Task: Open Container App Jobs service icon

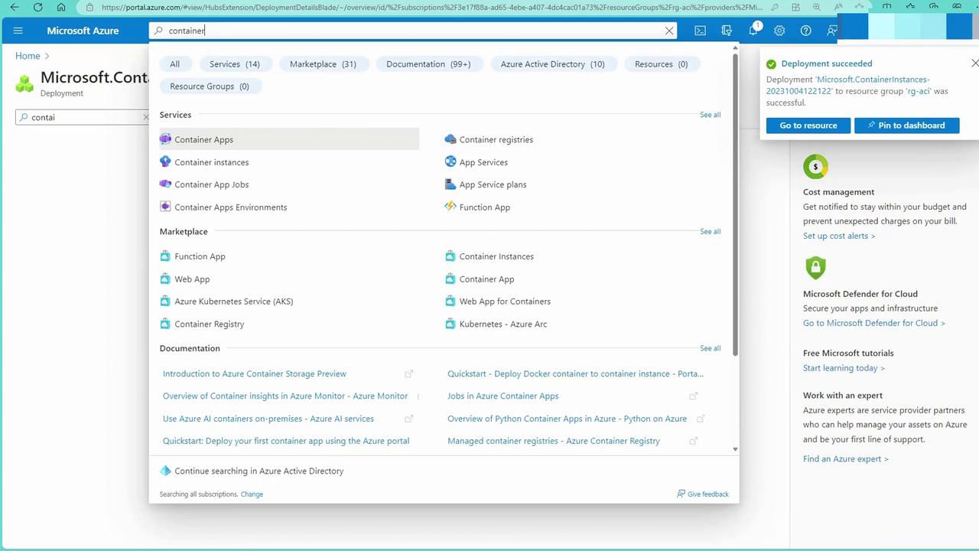Action: point(165,184)
